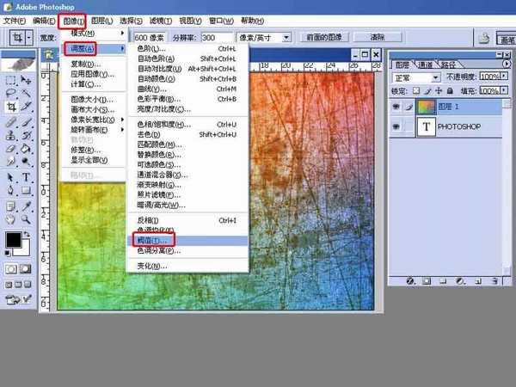Hide the PHOTOSHOP text layer eye
516x387 pixels.
(396, 126)
